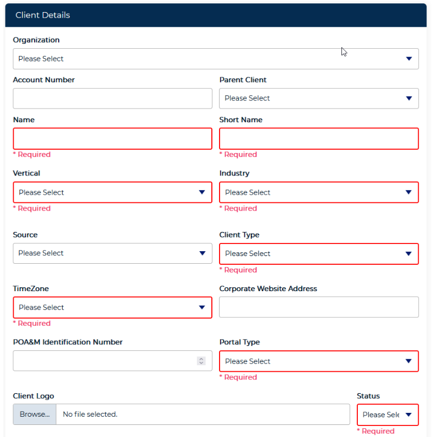
Task: Click the Client Logo label
Action: (x=33, y=396)
